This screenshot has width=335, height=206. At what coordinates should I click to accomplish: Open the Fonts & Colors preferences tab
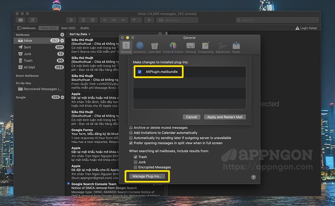click(x=173, y=48)
